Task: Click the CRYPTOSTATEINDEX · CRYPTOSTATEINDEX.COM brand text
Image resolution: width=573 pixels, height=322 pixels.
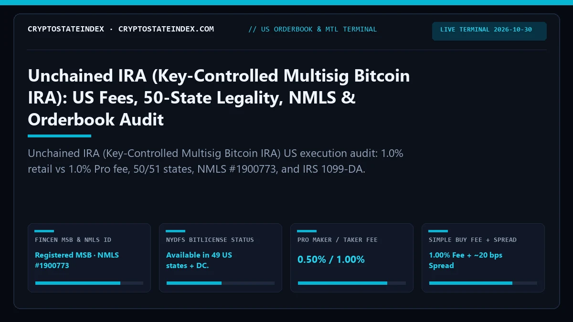Action: point(121,29)
